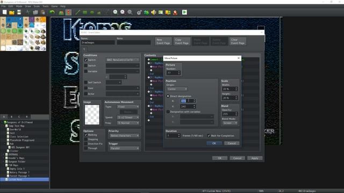Screen dimensions: 344x193
Task: Click Clear Event Page button
Action: 238,41
